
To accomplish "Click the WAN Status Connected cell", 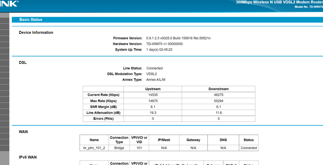I will pyautogui.click(x=249, y=148).
